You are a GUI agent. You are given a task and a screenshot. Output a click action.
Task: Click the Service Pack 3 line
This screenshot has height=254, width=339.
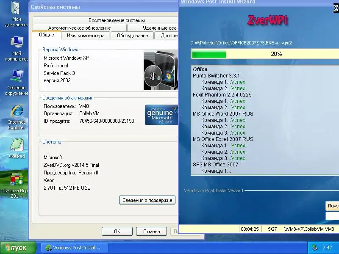pyautogui.click(x=59, y=73)
